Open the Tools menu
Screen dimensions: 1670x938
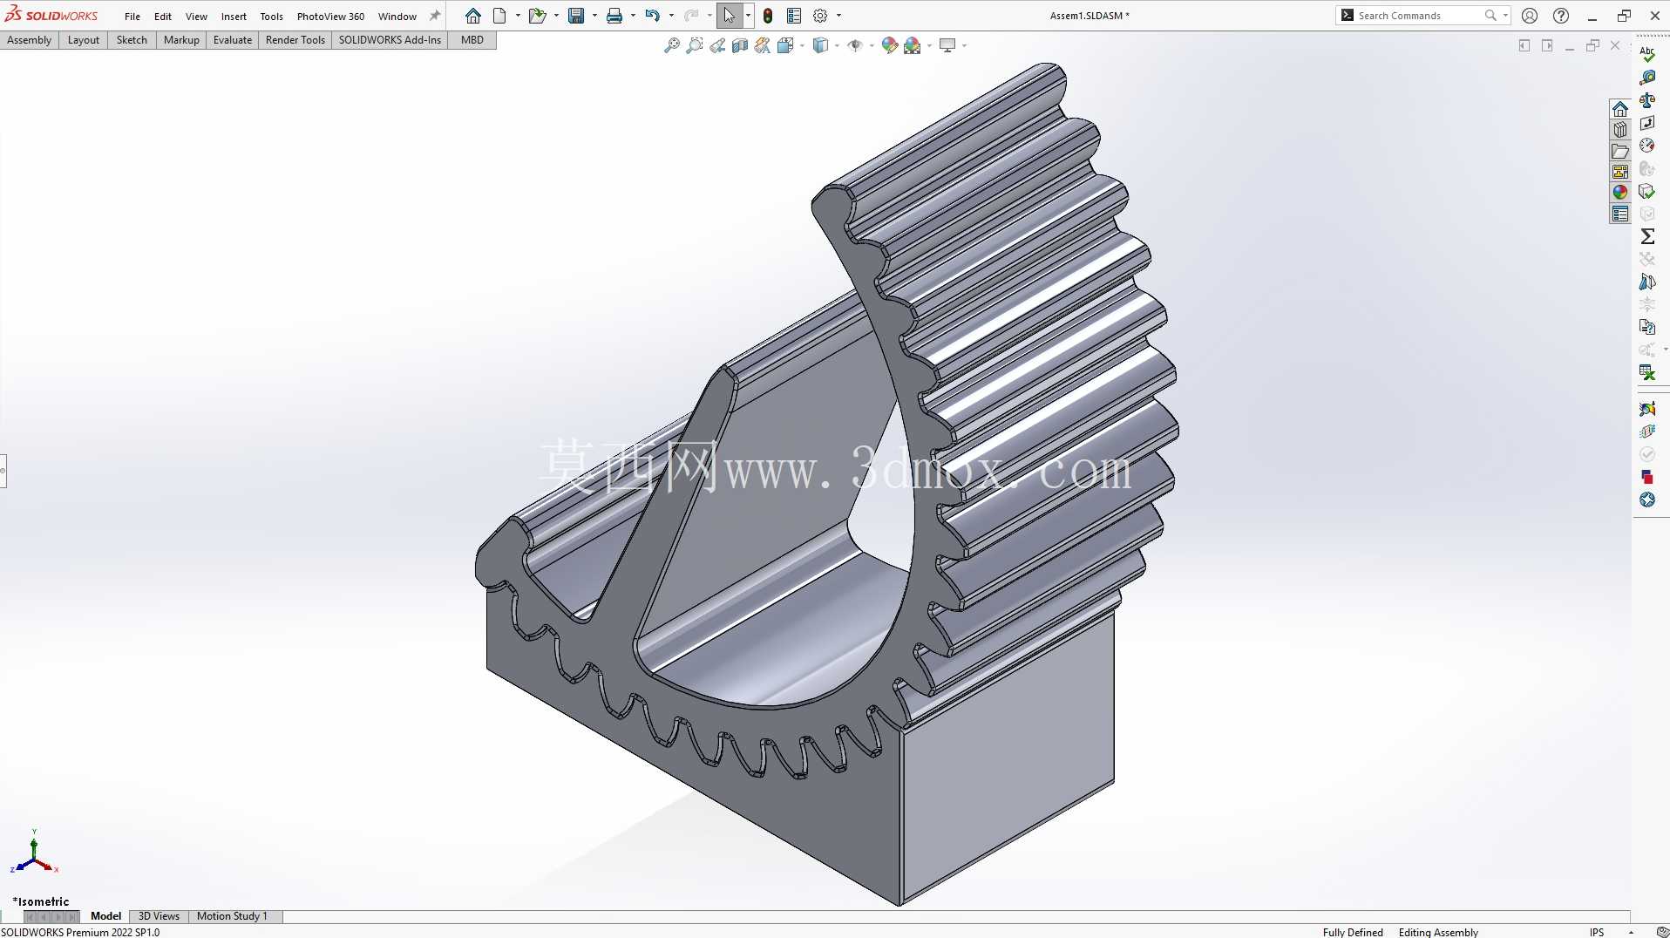[272, 17]
